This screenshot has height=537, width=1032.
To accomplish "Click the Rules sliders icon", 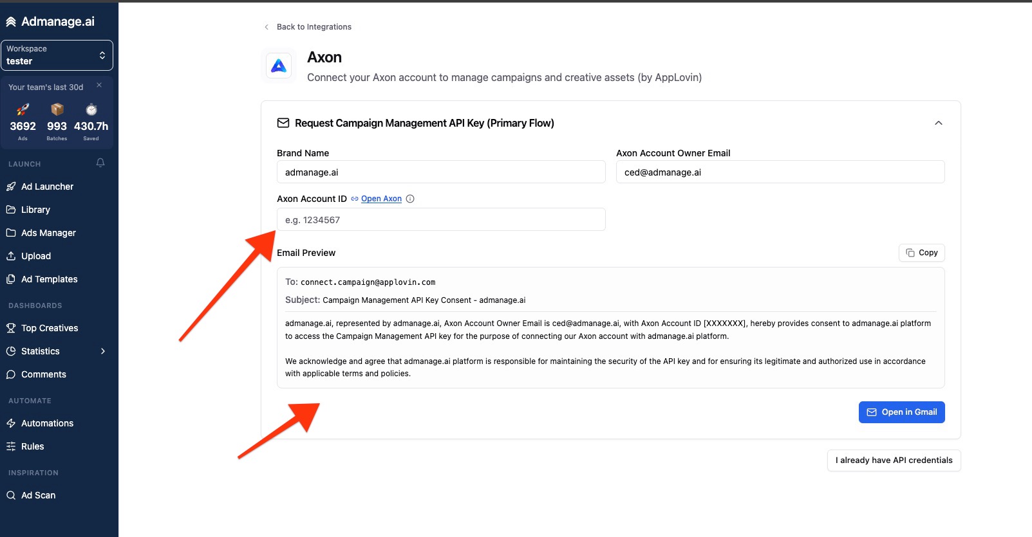I will (11, 446).
